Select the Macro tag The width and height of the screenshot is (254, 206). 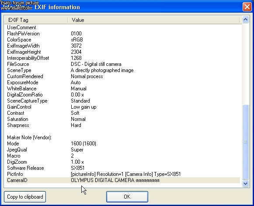[14, 156]
